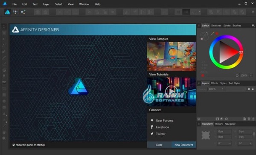Click the New Document button
This screenshot has width=256, height=155.
183,145
